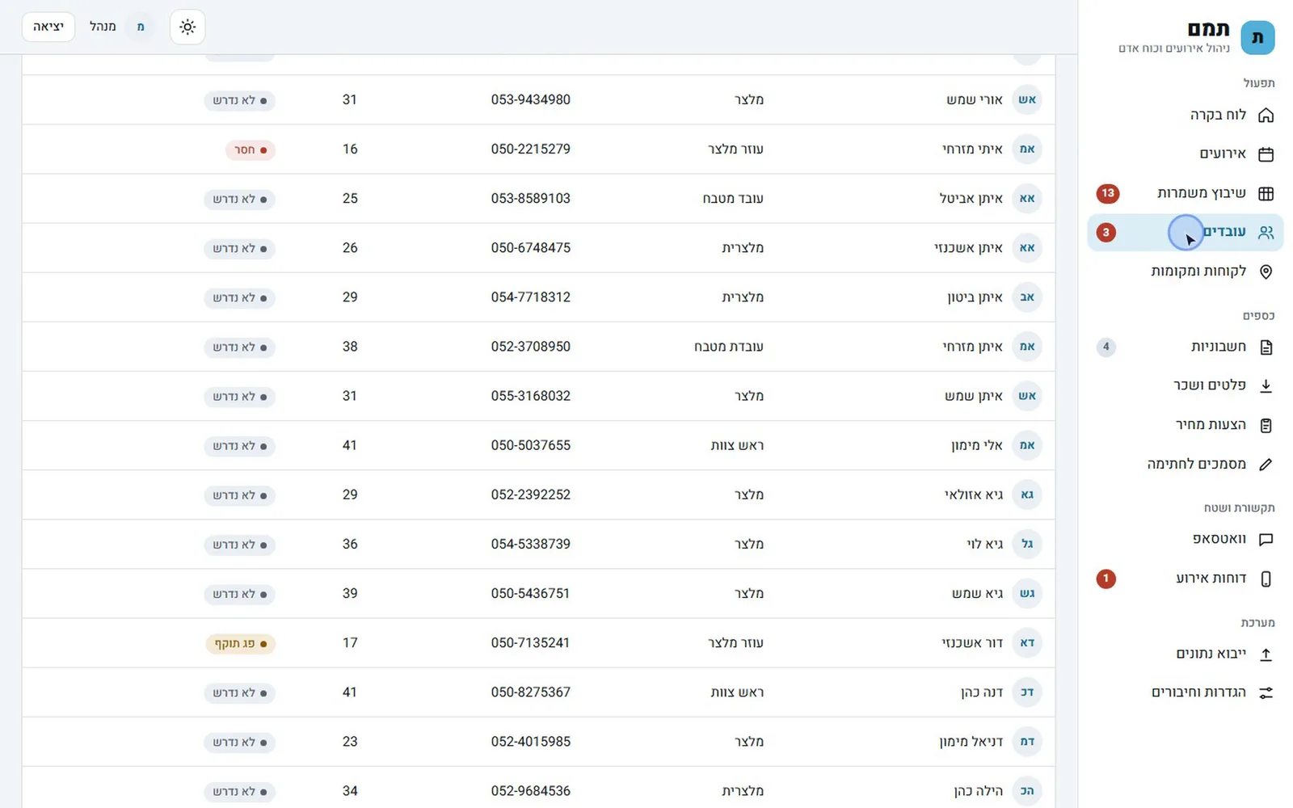Click the phone number 050-2215279
This screenshot has width=1293, height=808.
coord(531,149)
